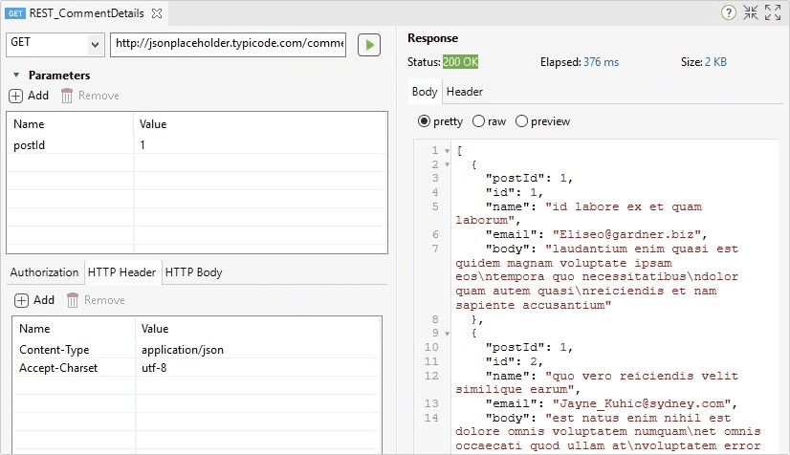Open the response Header tab
The height and width of the screenshot is (455, 790).
point(465,92)
